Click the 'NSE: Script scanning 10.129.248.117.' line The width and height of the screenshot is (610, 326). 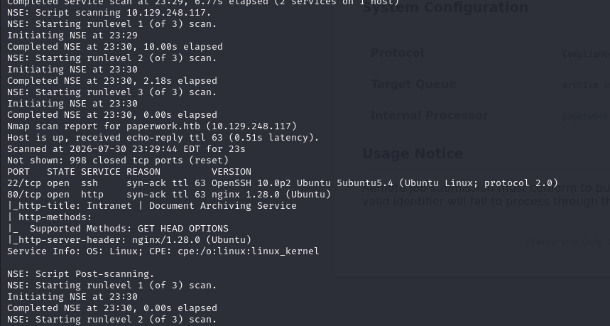coord(109,13)
